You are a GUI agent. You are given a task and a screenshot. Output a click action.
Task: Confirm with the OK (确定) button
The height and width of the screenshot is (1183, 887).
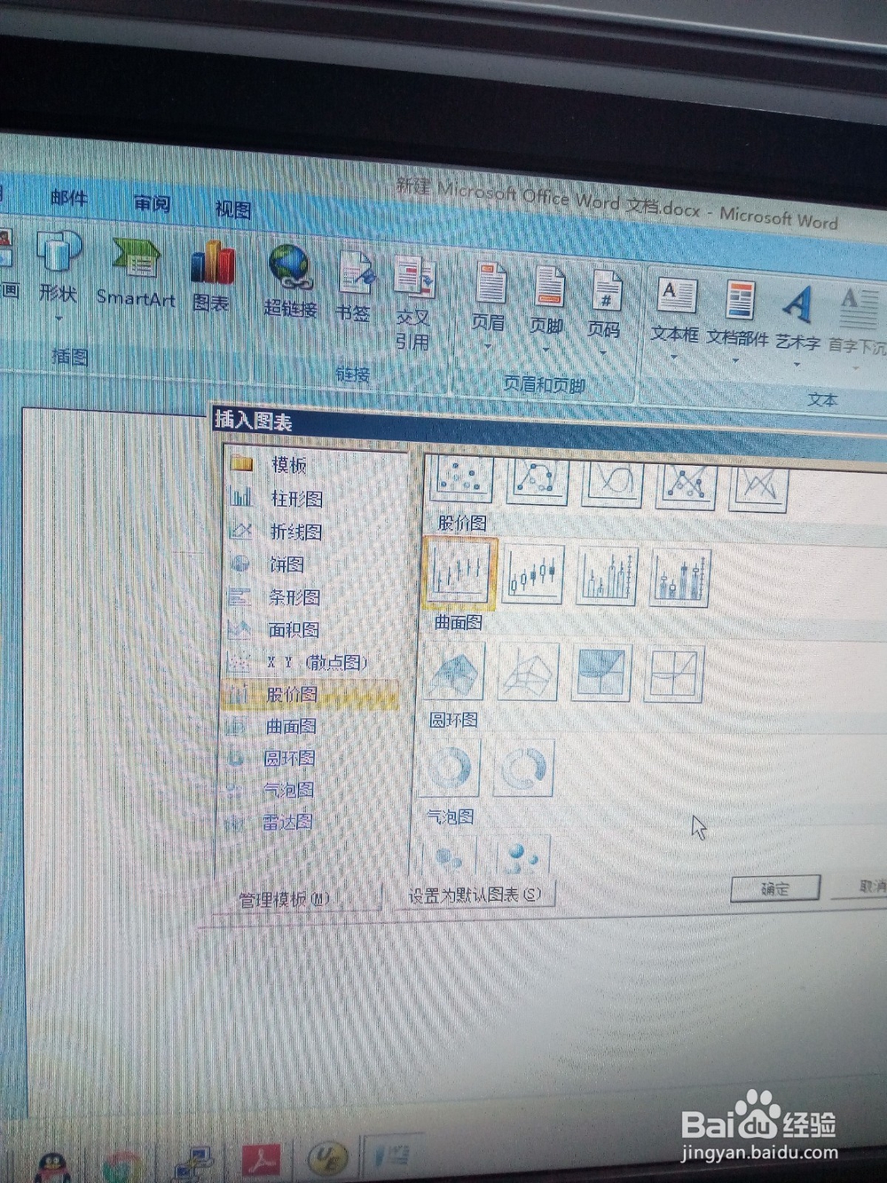(x=774, y=887)
